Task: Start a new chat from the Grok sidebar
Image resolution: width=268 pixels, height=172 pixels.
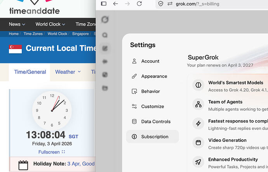Action: click(105, 48)
